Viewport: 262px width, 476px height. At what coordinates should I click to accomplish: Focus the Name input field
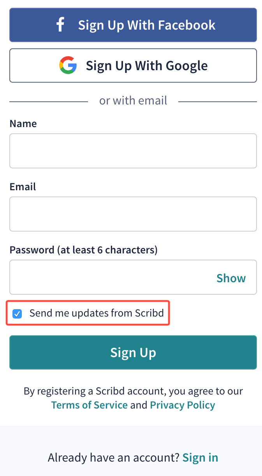point(133,151)
